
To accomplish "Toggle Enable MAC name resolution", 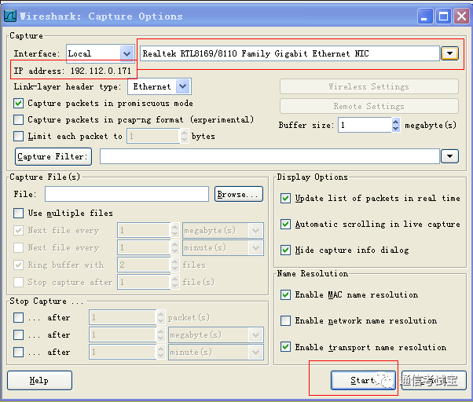I will pos(285,294).
